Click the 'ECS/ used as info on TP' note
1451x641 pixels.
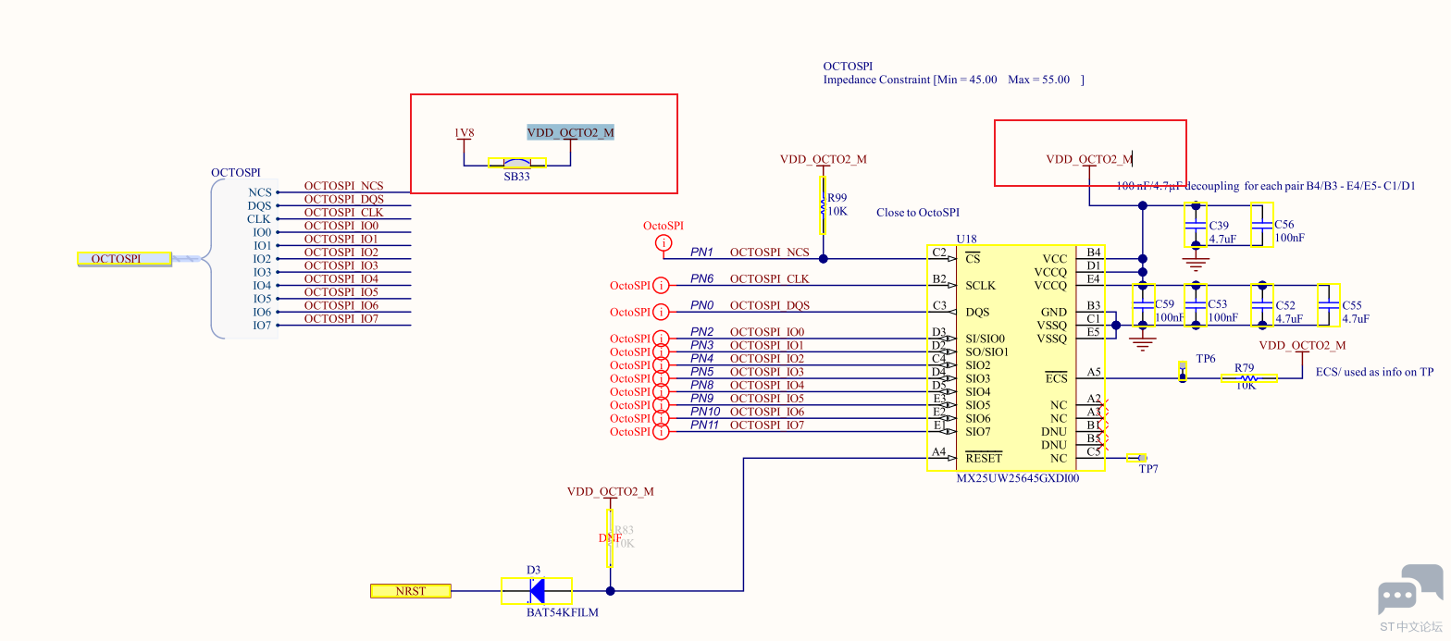[1374, 372]
